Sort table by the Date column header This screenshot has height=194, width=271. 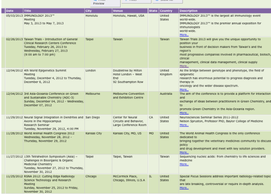(10, 10)
